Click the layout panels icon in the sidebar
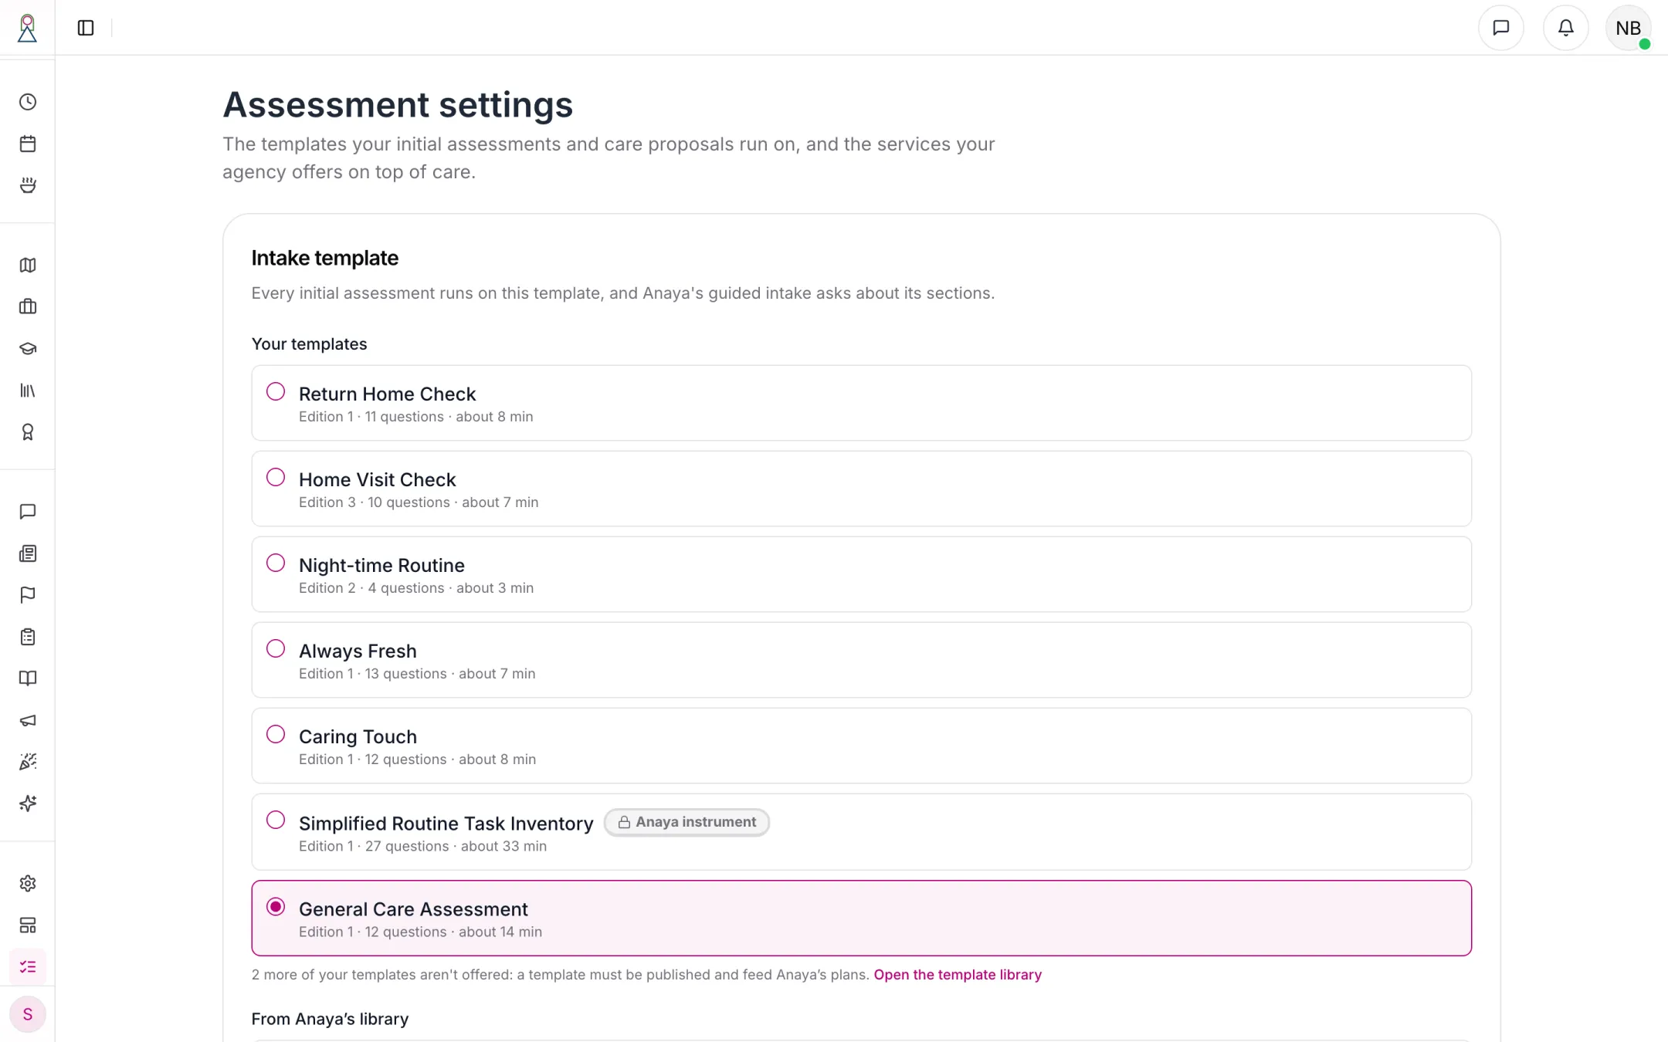The image size is (1668, 1042). 28,925
